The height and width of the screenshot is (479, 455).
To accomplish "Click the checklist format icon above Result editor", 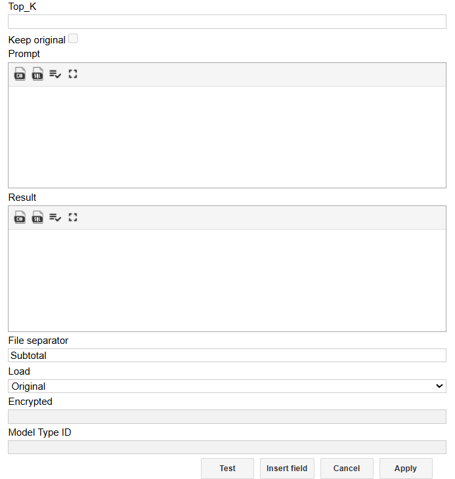I will tap(55, 217).
